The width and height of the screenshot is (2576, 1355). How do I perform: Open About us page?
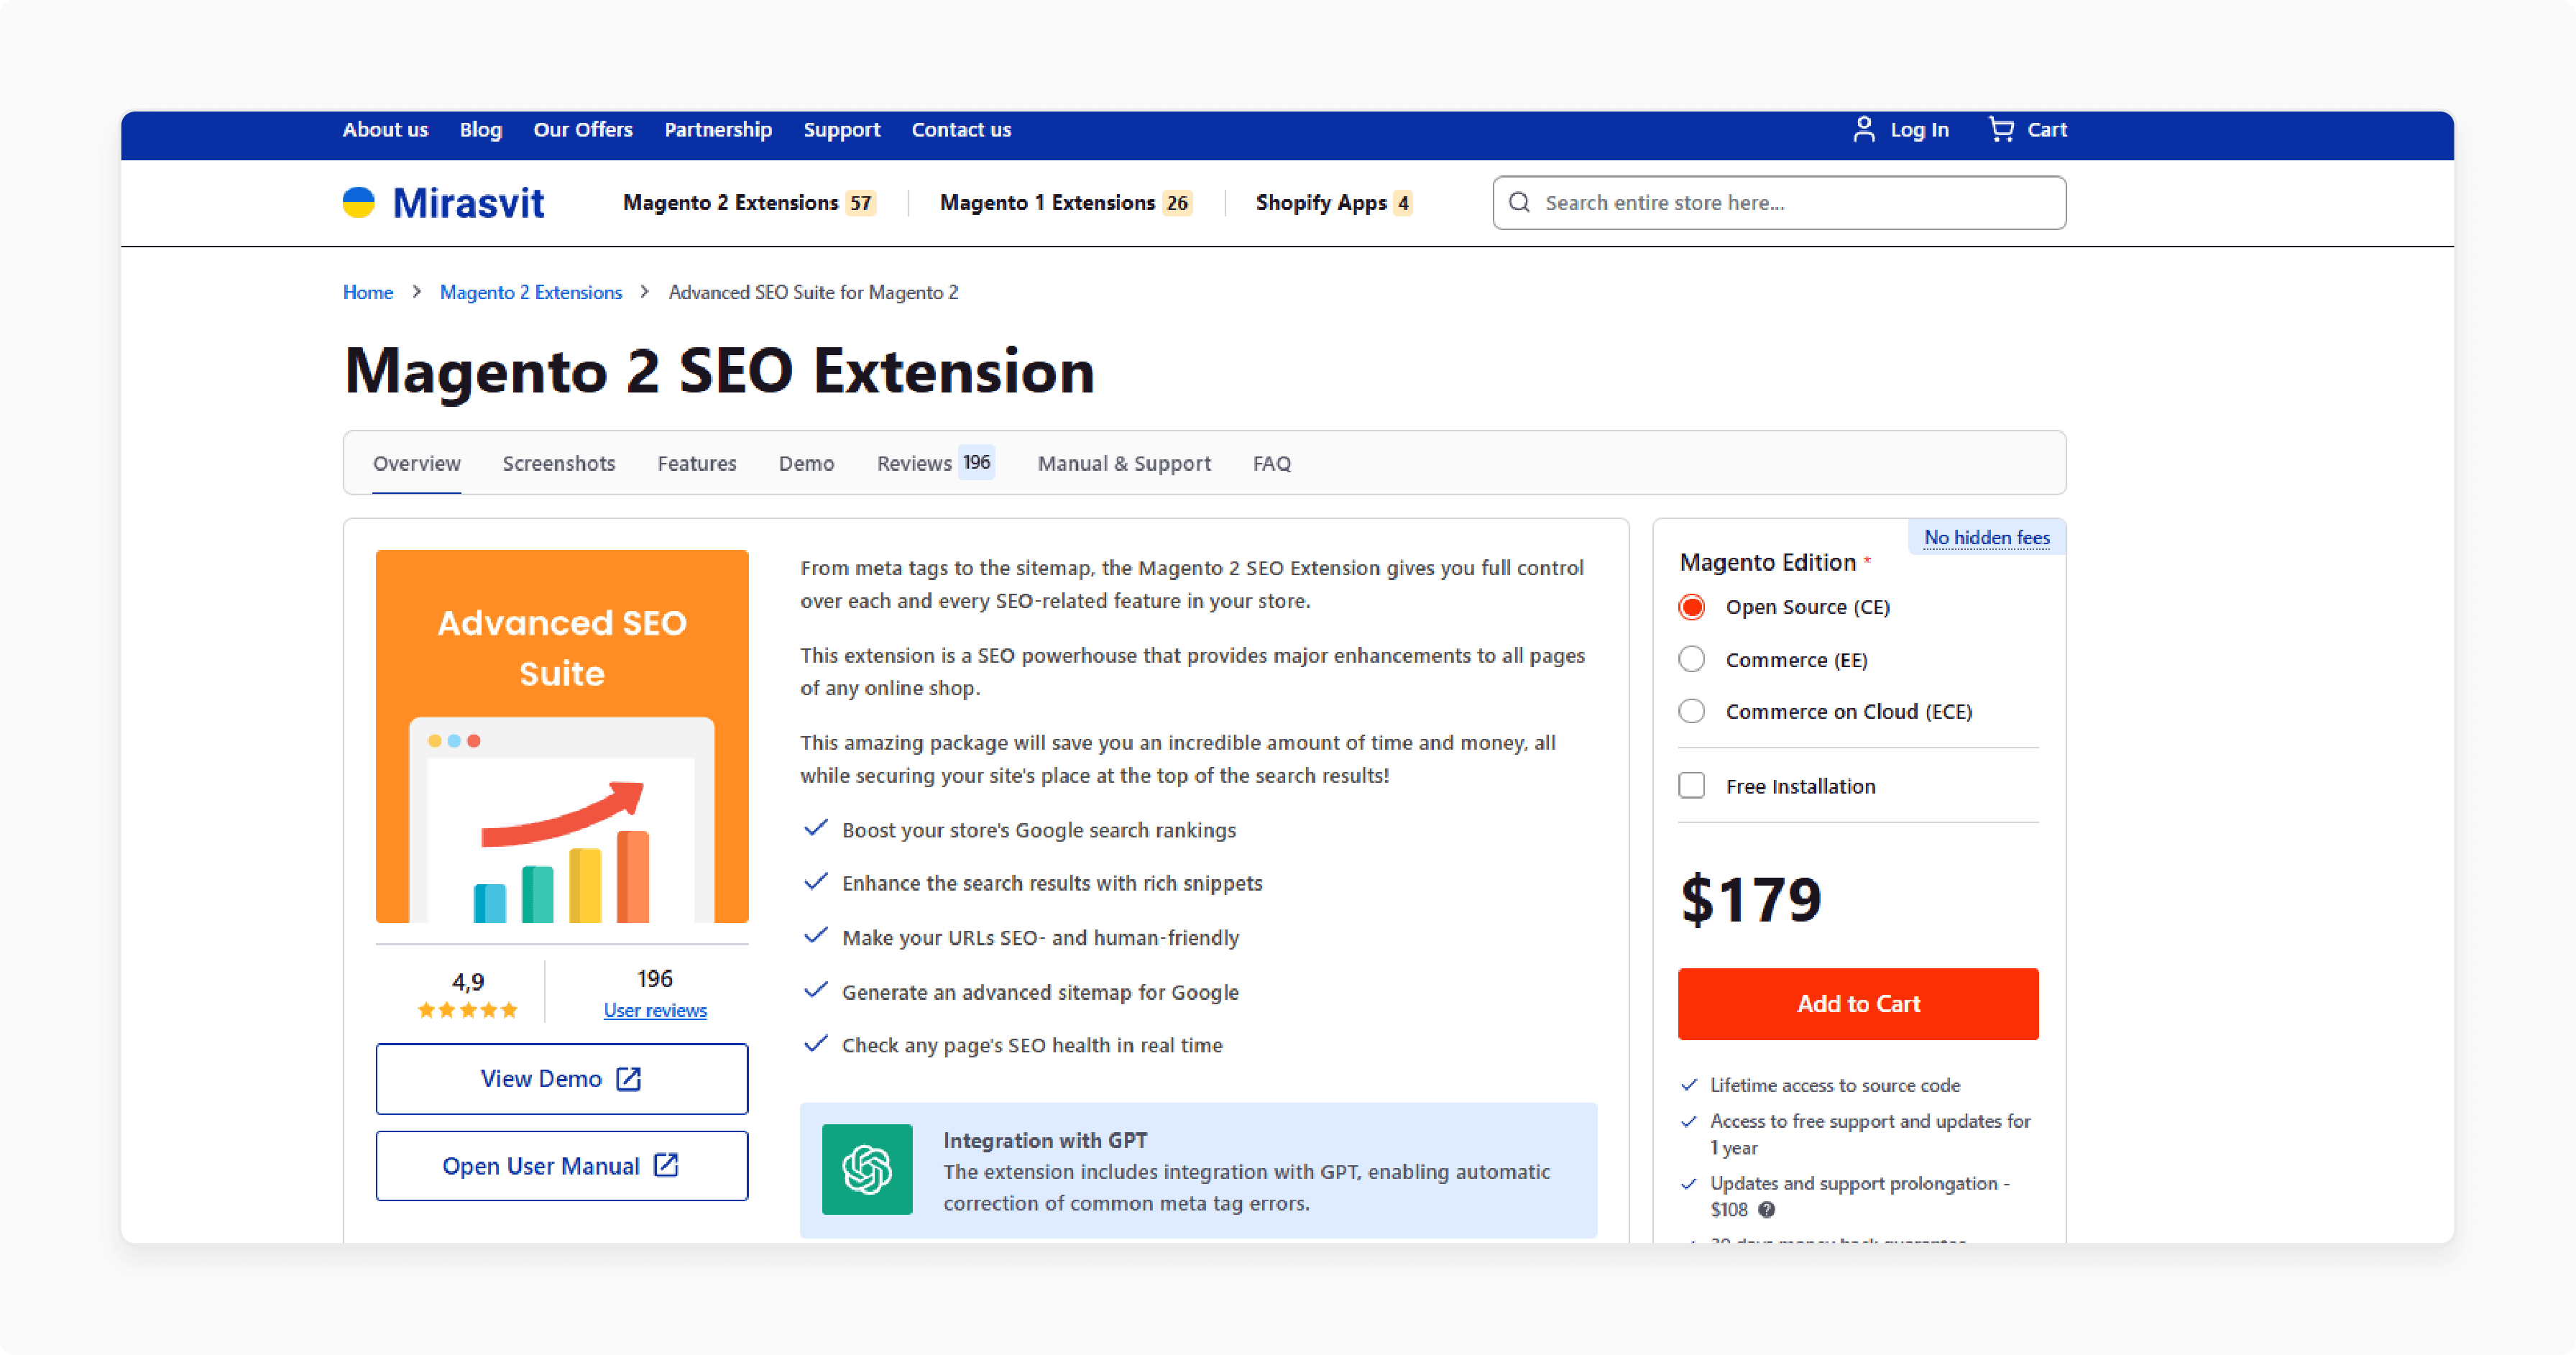[x=385, y=129]
